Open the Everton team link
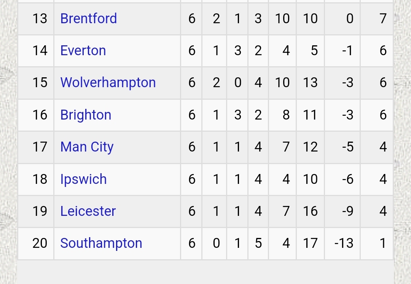The height and width of the screenshot is (284, 411). pyautogui.click(x=83, y=51)
